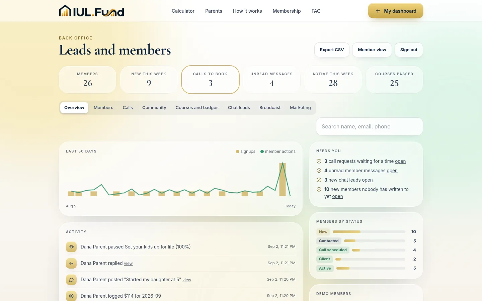Open new members nobody has written to link

(x=337, y=196)
